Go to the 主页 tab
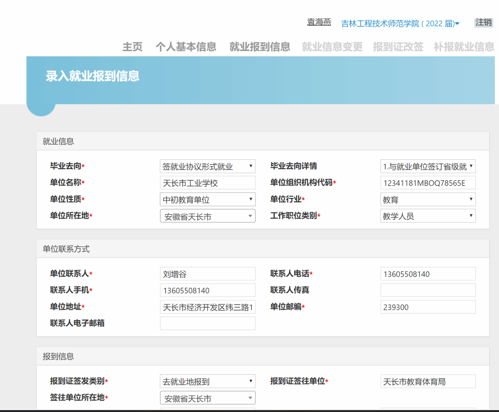Screen dimensions: 499x412 point(132,47)
